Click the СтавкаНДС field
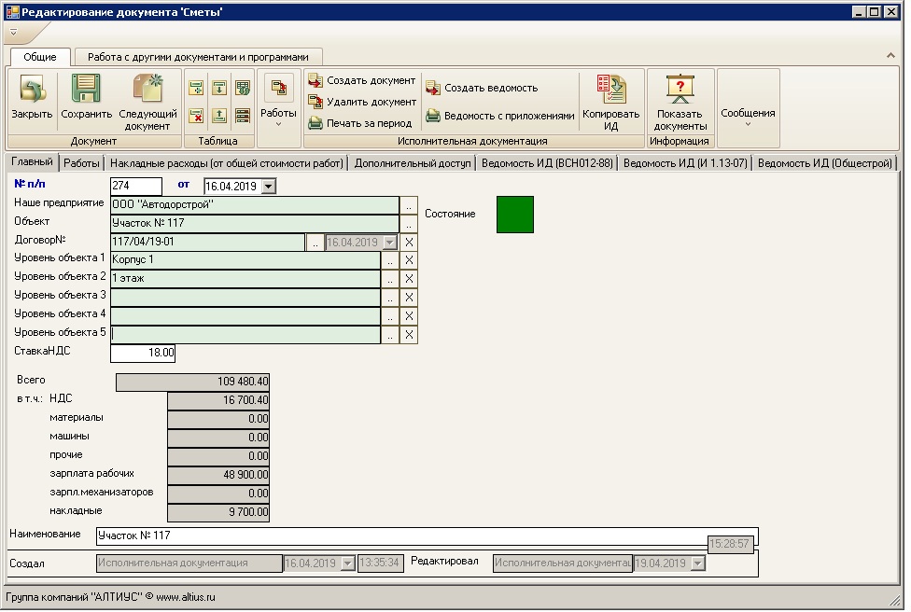 [143, 353]
